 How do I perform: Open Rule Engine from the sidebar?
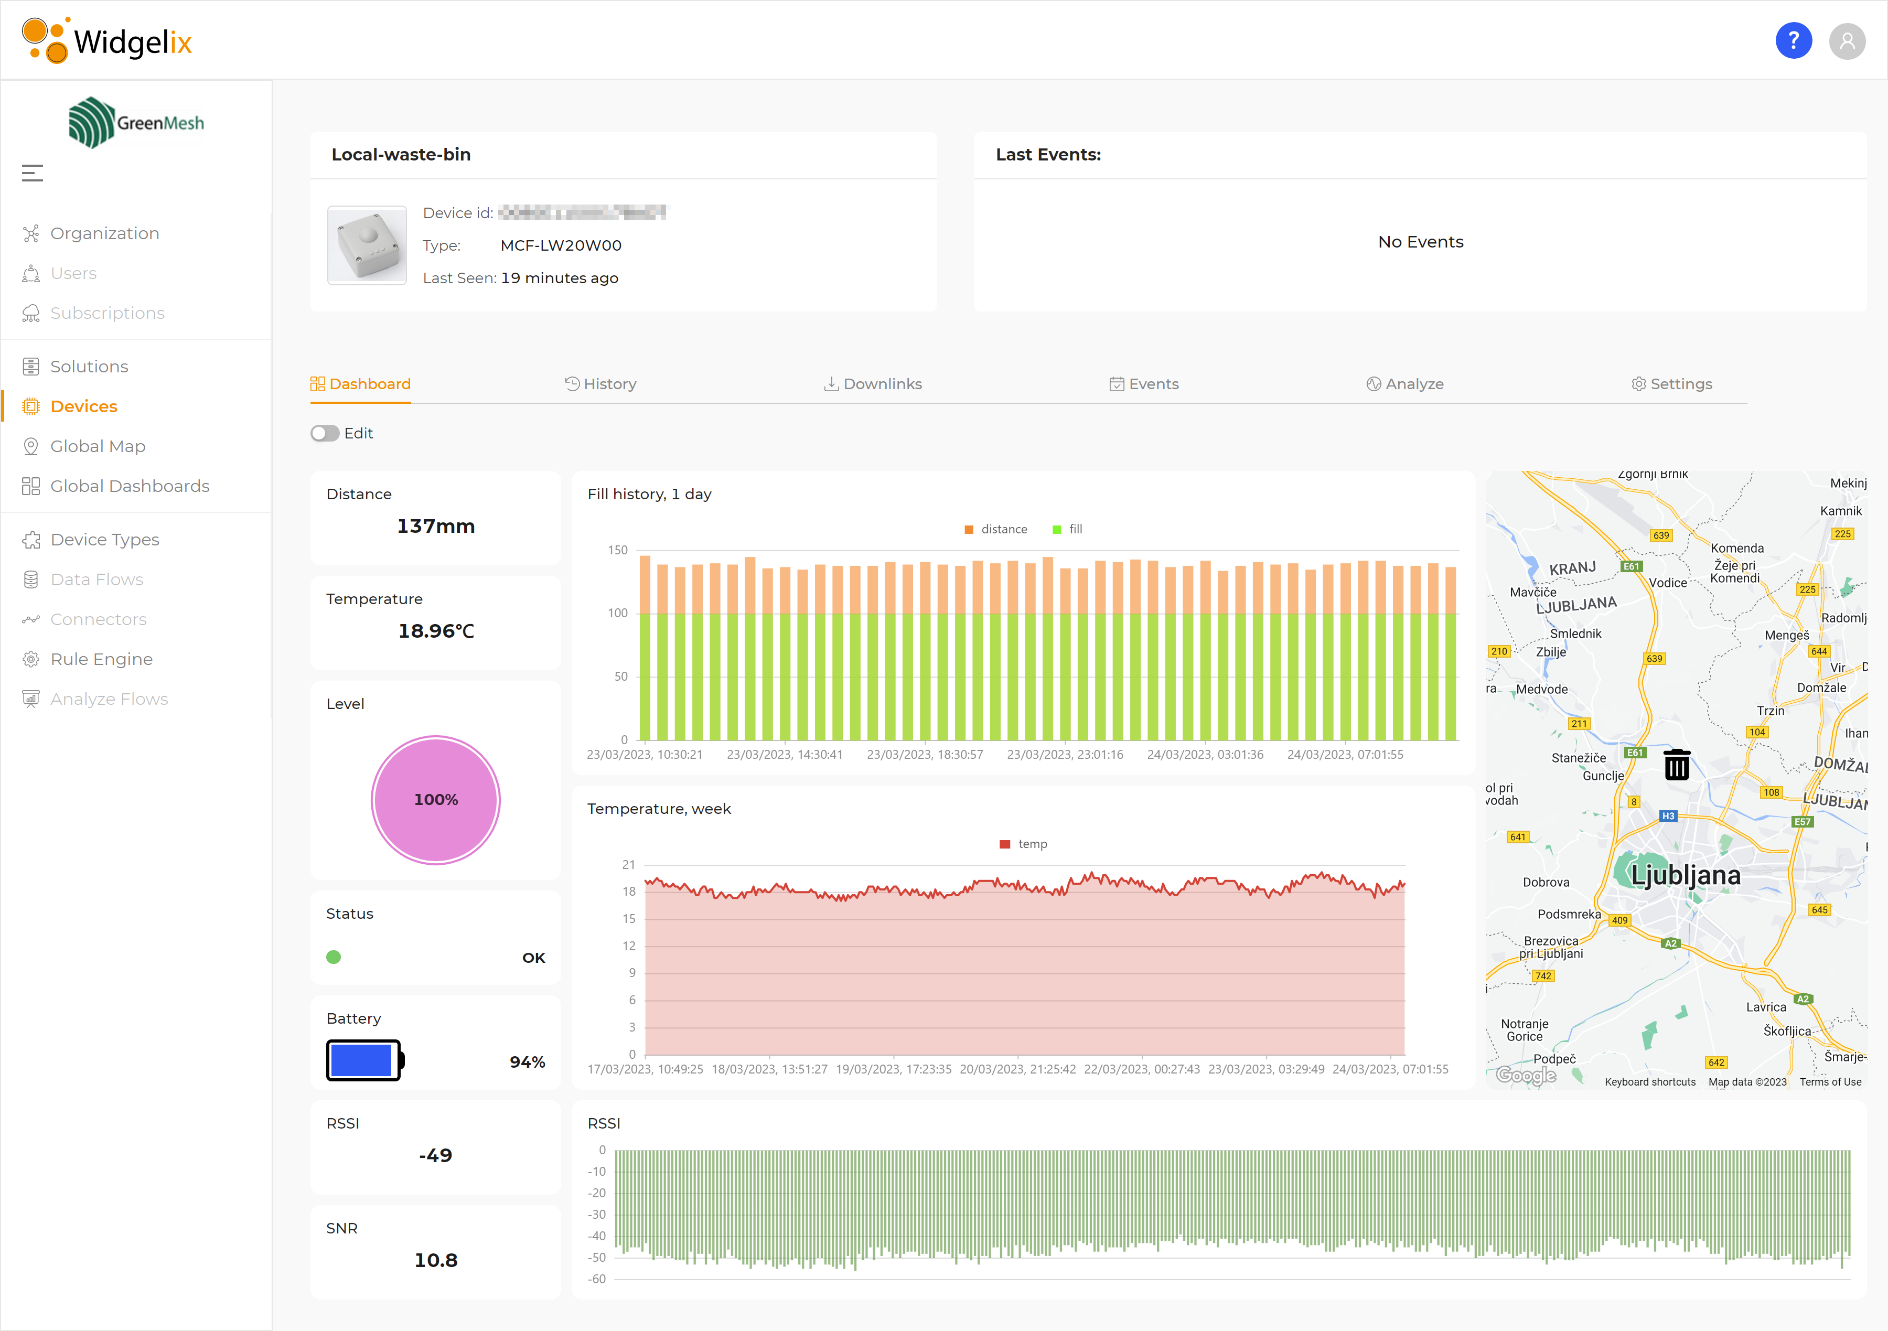click(x=101, y=659)
